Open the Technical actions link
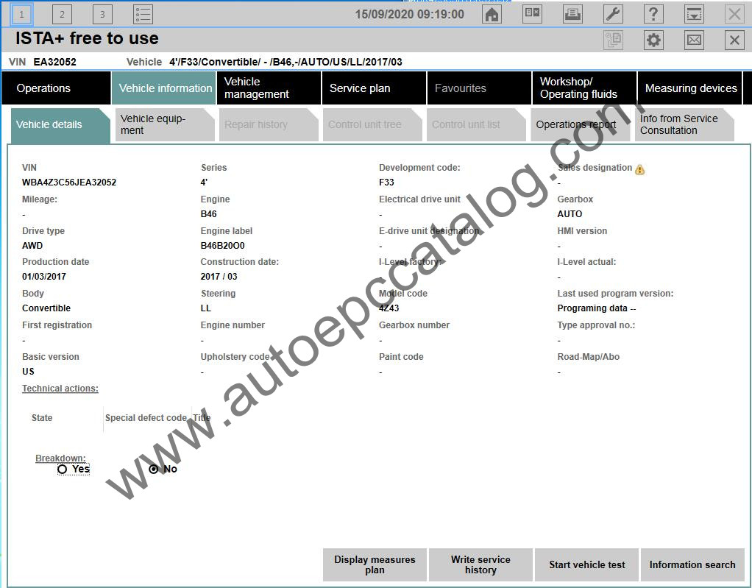This screenshot has width=752, height=588. click(x=60, y=389)
